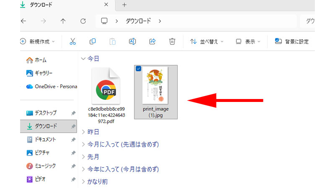
Task: Open the 新規作成 menu
Action: pos(37,41)
